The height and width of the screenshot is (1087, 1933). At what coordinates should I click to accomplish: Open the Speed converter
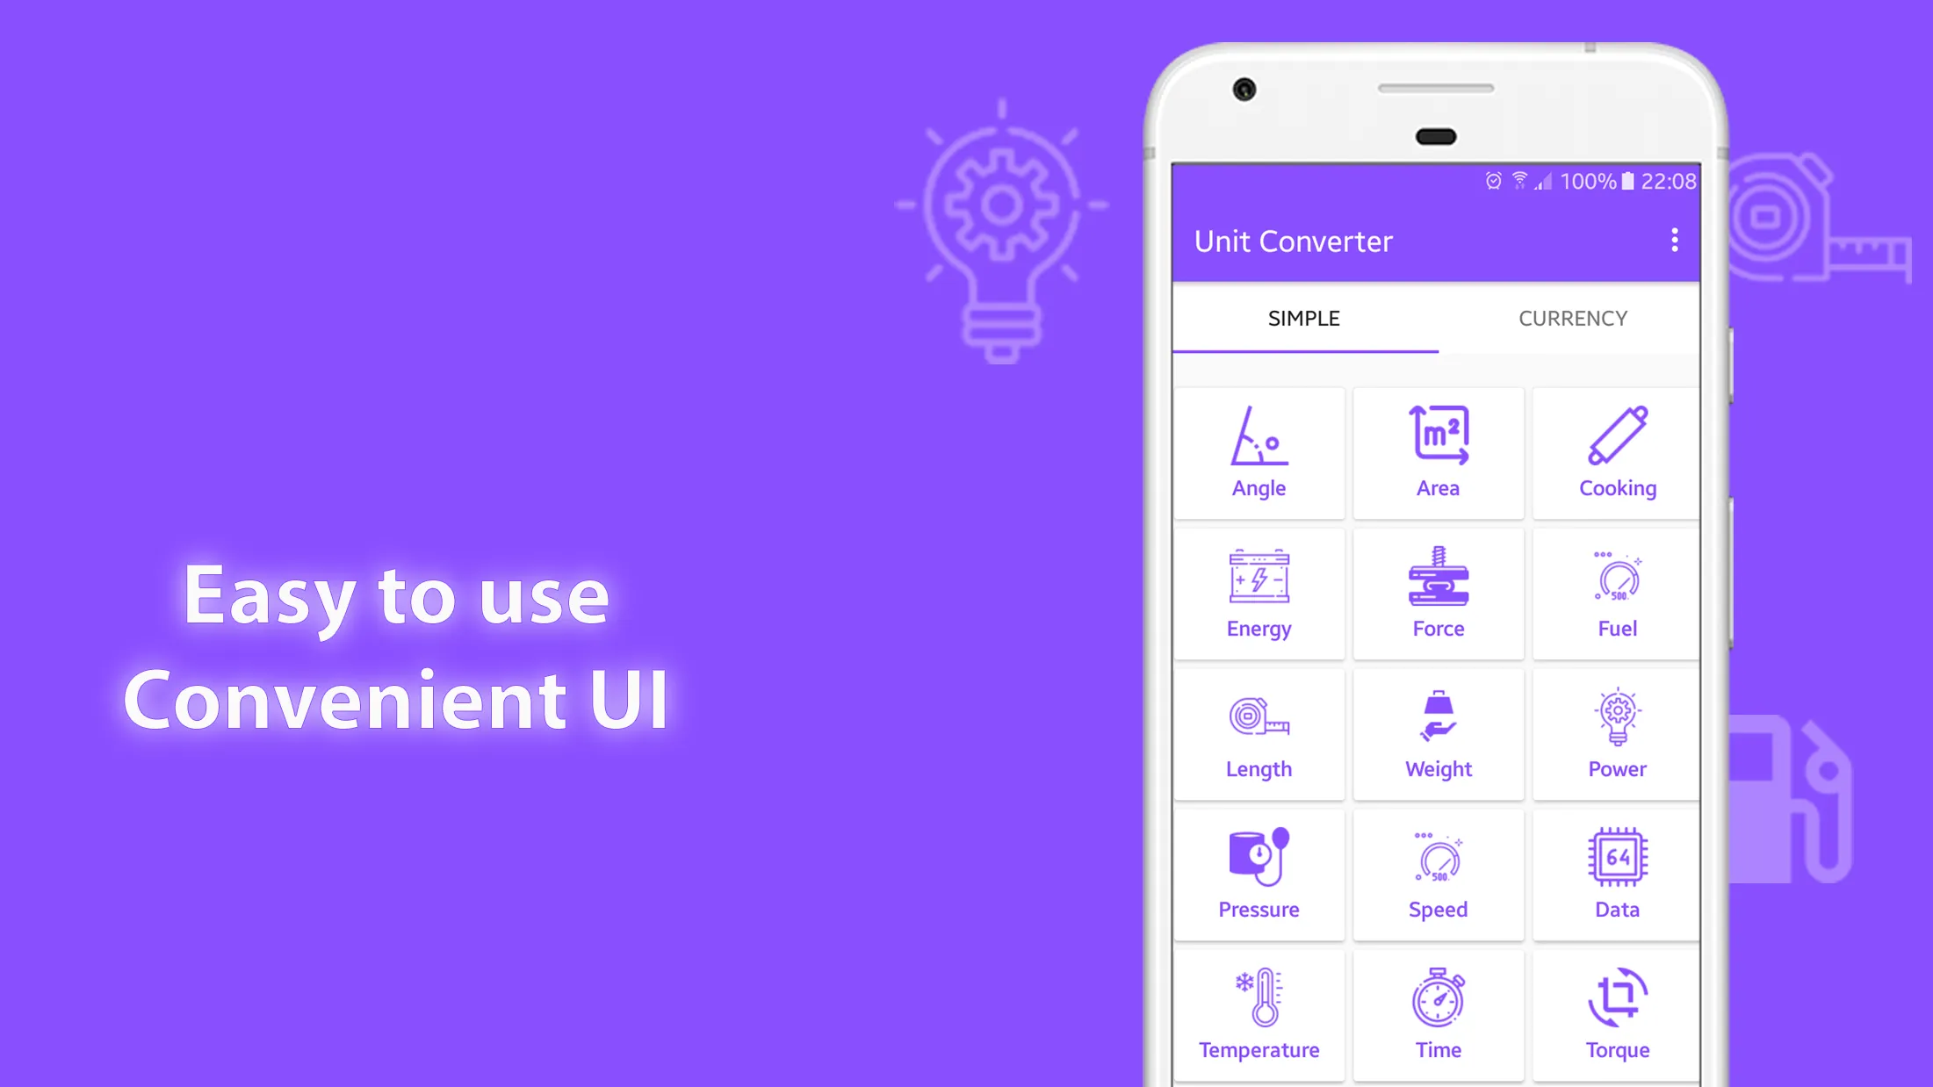click(x=1438, y=871)
